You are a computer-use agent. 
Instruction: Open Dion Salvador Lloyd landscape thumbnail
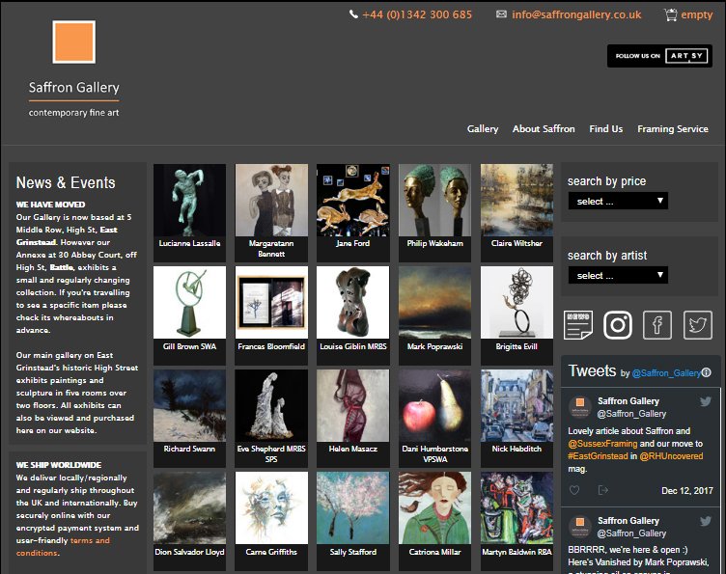click(190, 507)
